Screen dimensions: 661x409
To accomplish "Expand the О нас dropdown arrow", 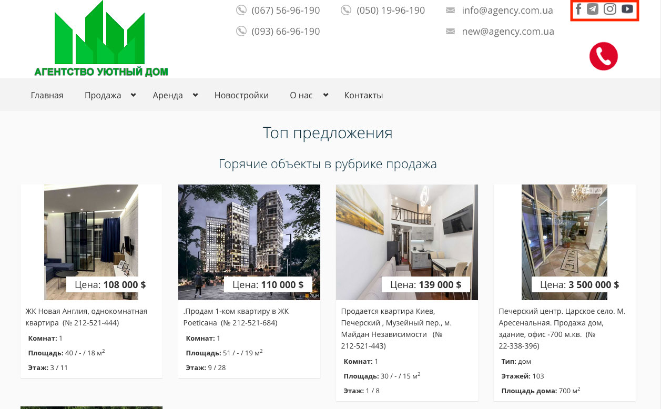I will tap(326, 95).
